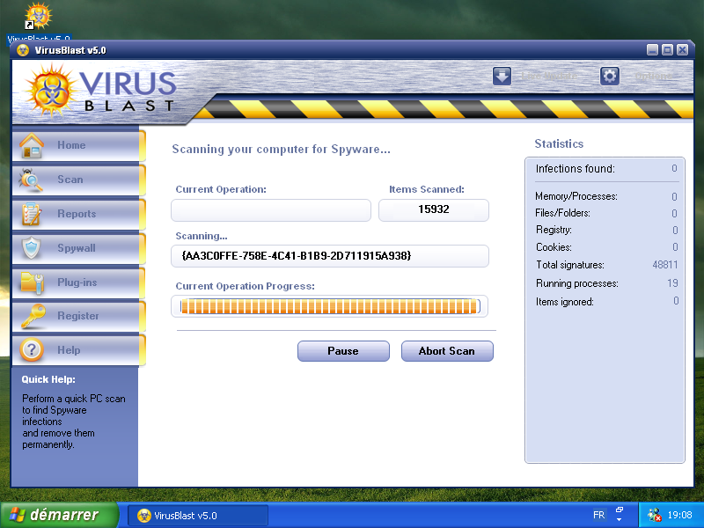Click the 'Current Operation Progress:' label

point(246,286)
